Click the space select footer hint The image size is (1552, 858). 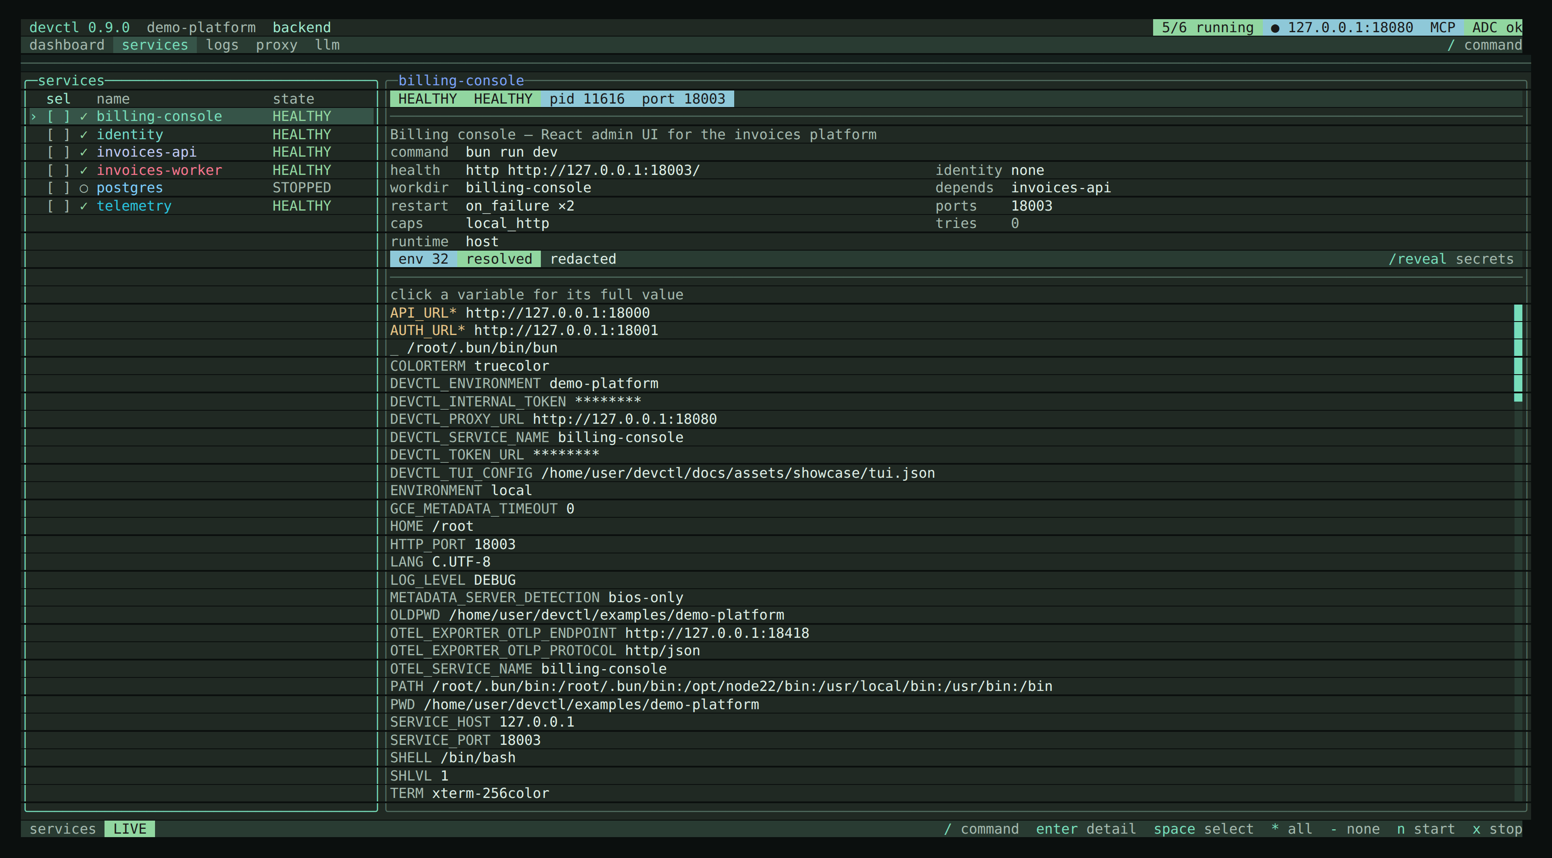pos(1203,829)
